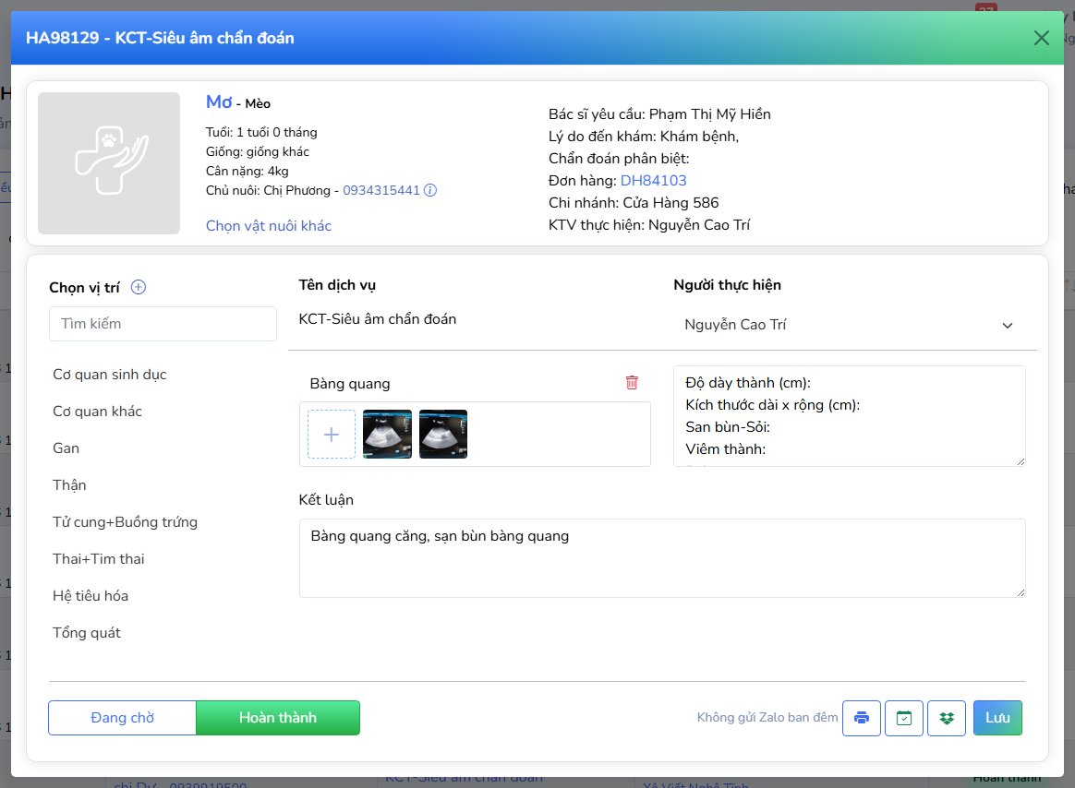Open the first ultrasound thumbnail
1075x788 pixels.
[387, 435]
